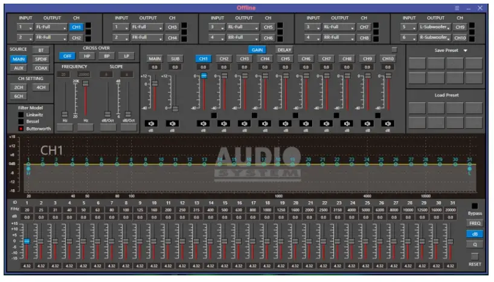Mute CH5 using its speaker icon
The image size is (494, 282).
tap(286, 124)
